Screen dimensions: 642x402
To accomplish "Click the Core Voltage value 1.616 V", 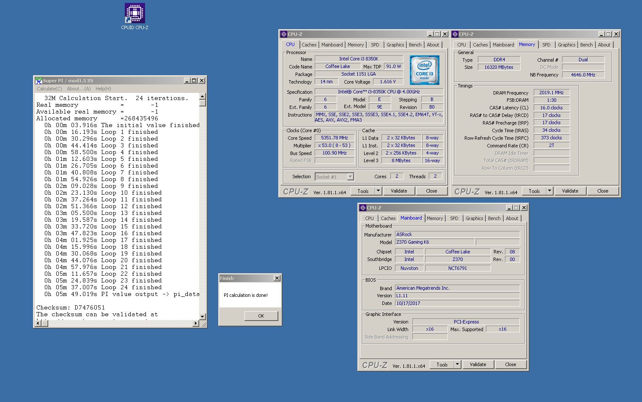I will point(388,81).
